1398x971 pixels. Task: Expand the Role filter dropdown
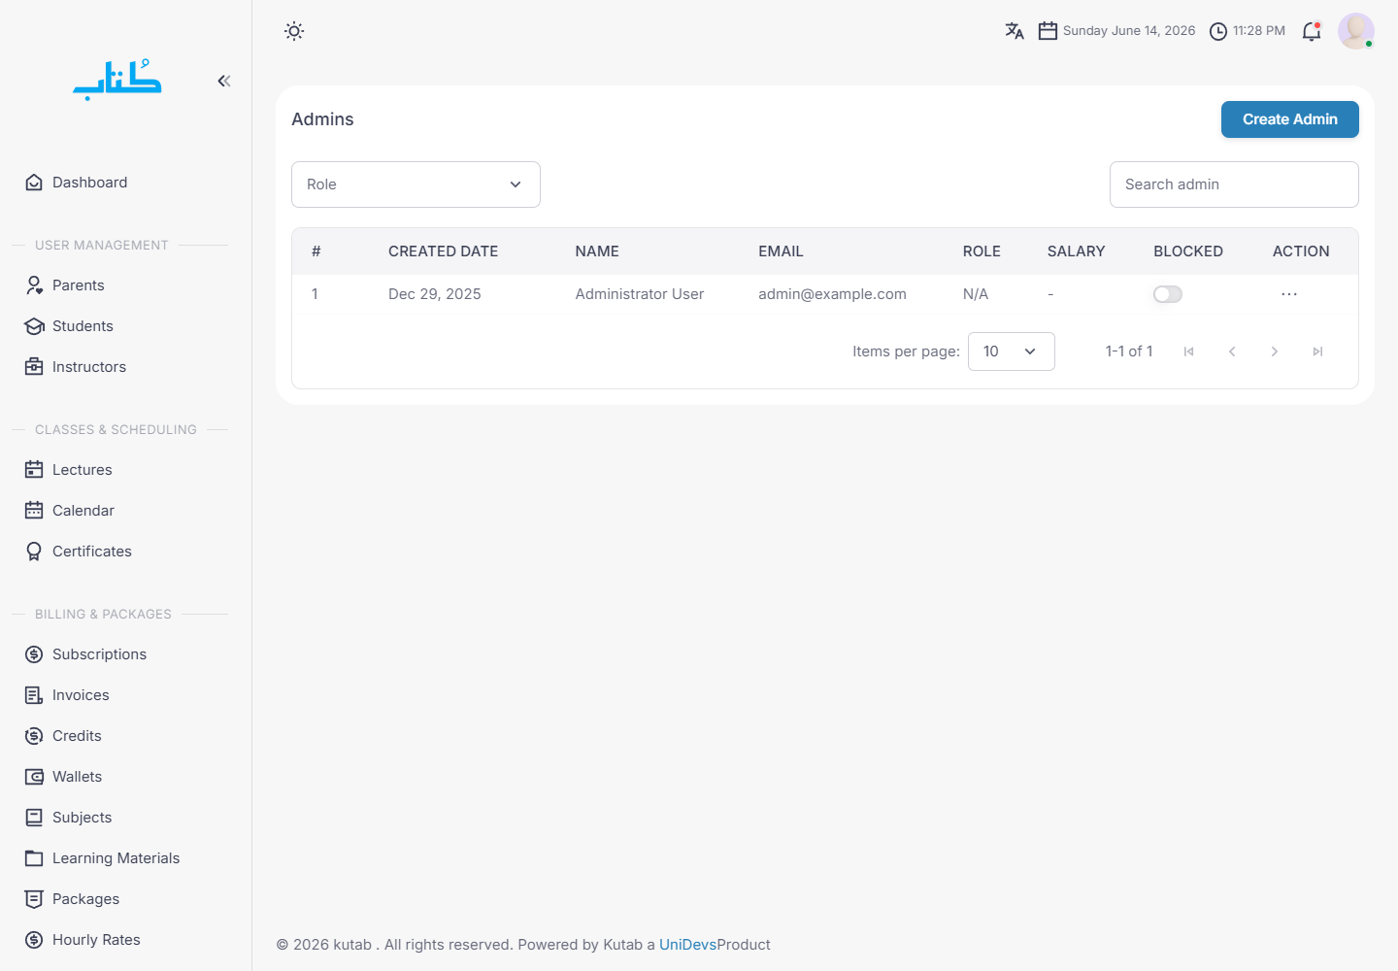416,184
